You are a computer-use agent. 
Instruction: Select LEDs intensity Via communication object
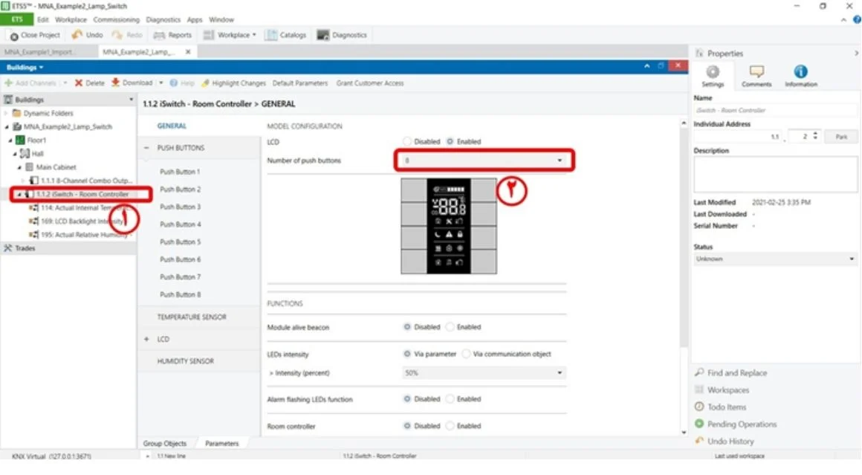point(466,354)
